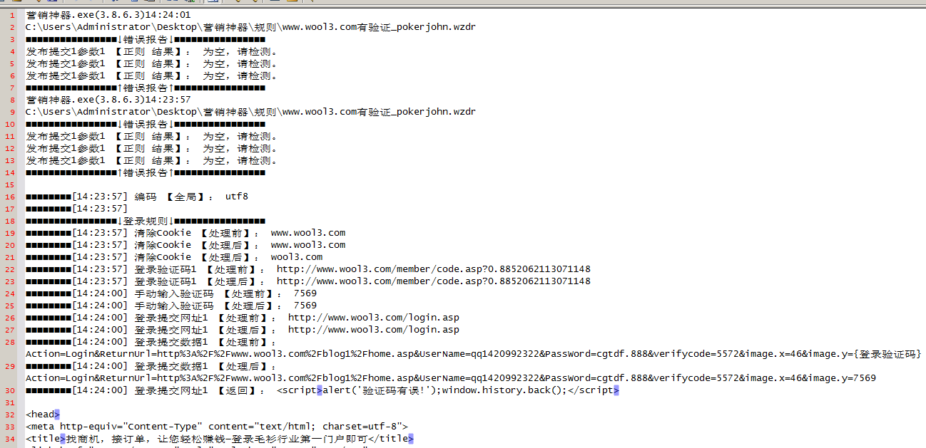Screen dimensions: 926x448
Task: Click the highlighted bracket after <head
Action: click(x=57, y=415)
